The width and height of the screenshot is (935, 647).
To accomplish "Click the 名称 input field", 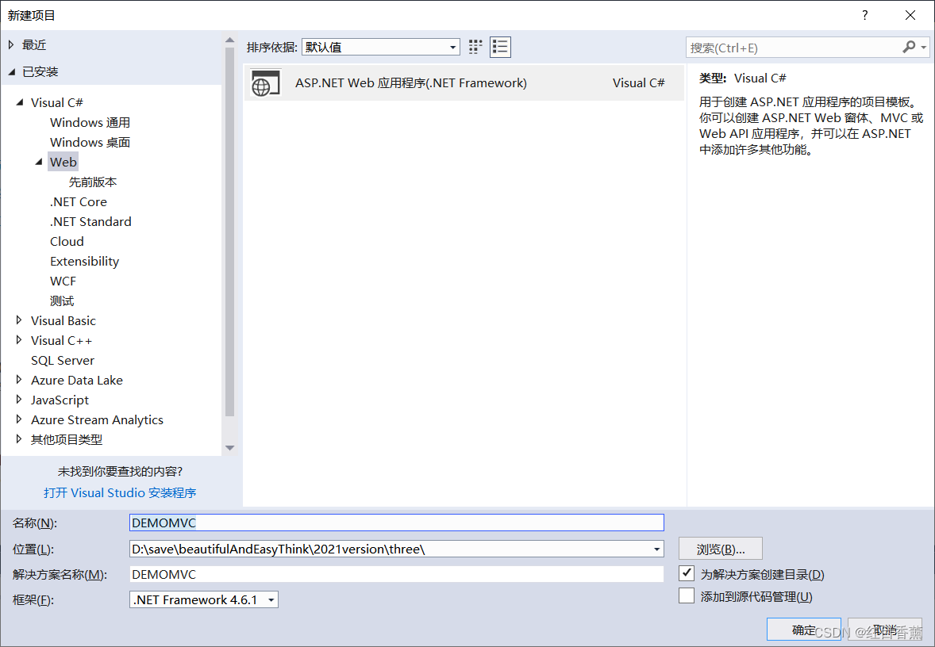I will pyautogui.click(x=397, y=523).
